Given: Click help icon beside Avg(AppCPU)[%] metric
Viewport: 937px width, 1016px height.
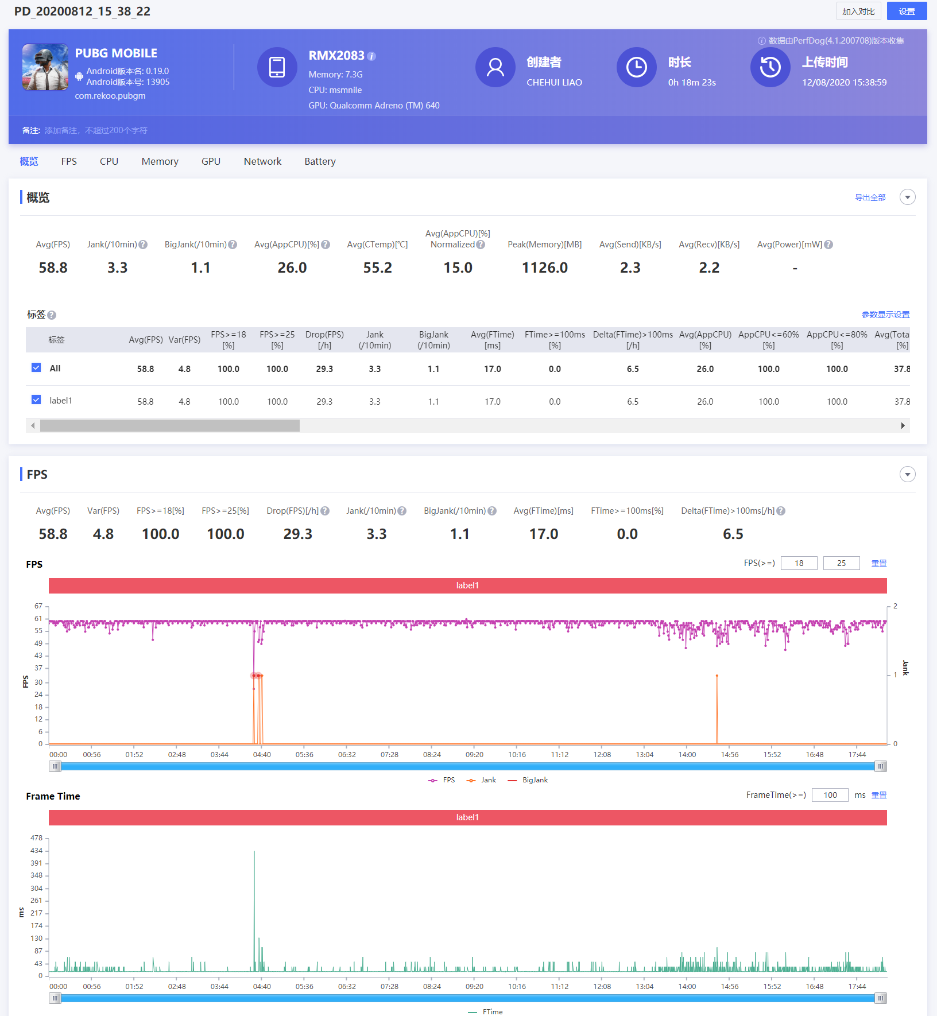Looking at the screenshot, I should [326, 245].
